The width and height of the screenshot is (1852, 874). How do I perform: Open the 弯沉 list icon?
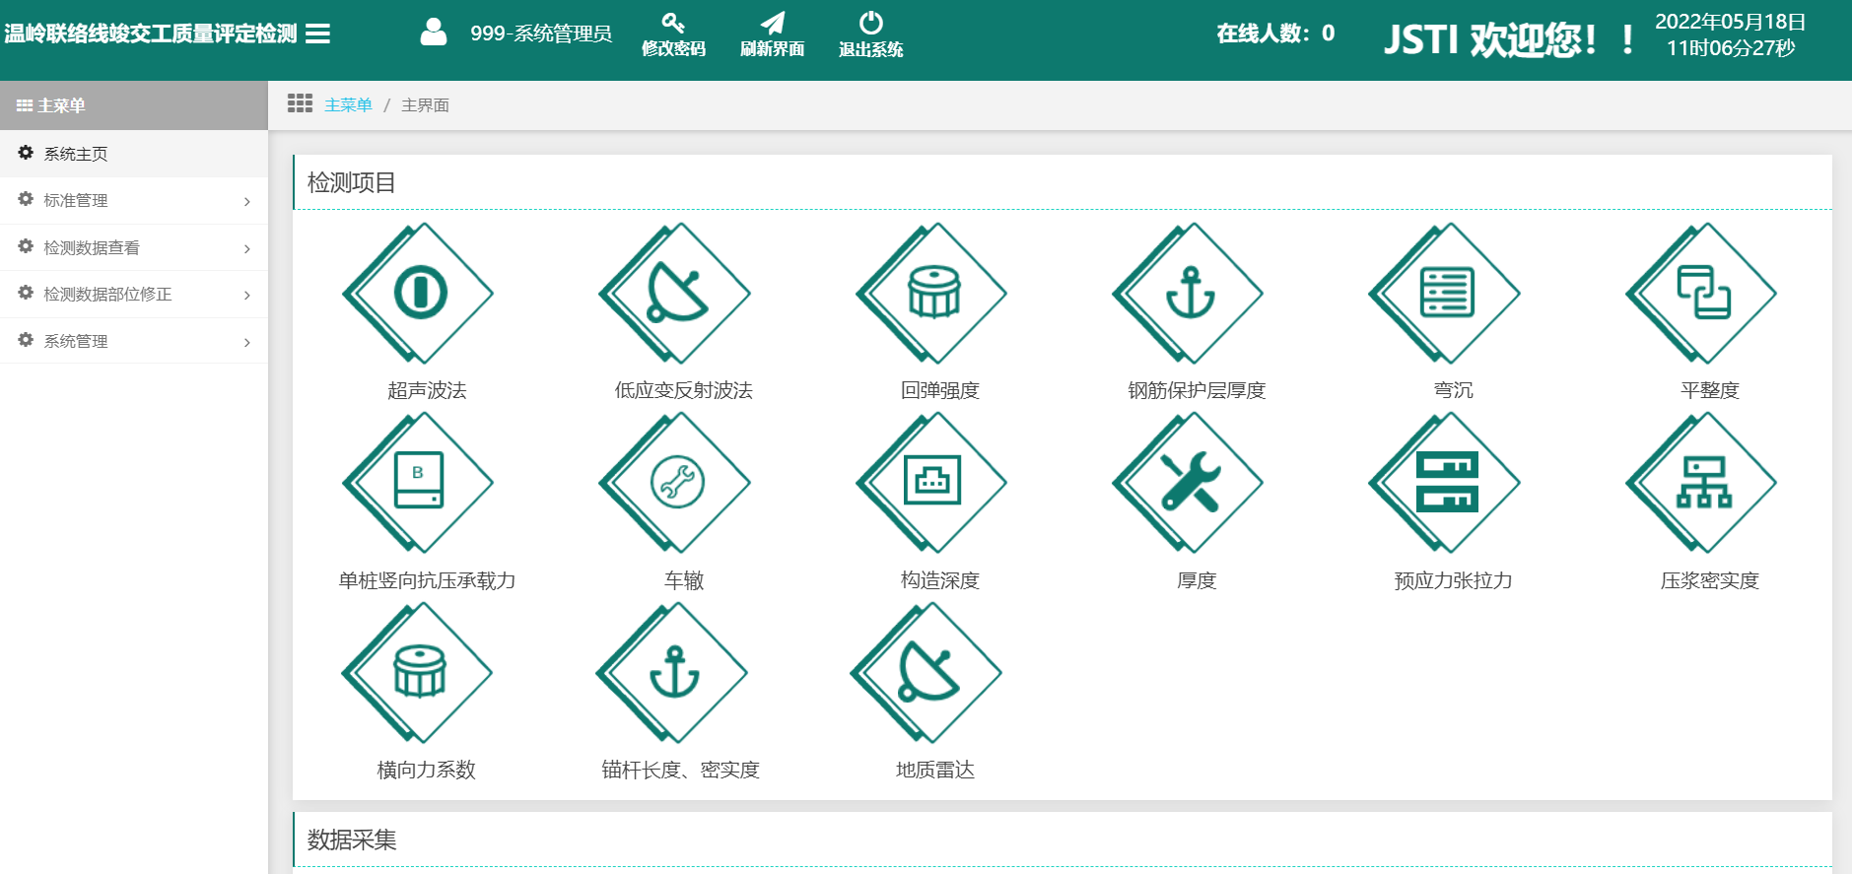(1447, 293)
